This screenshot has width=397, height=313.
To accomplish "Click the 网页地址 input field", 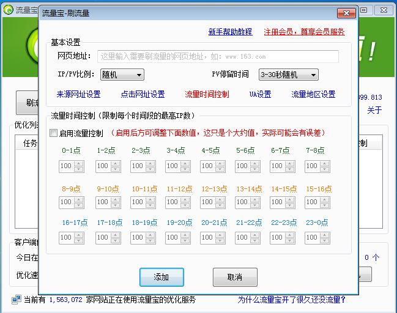I will 218,56.
